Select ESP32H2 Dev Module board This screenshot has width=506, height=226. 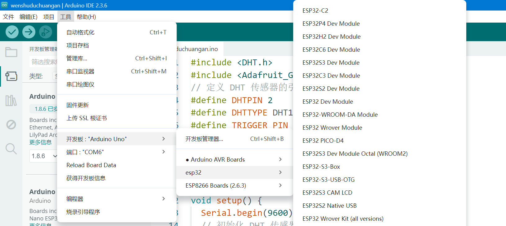coord(379,37)
